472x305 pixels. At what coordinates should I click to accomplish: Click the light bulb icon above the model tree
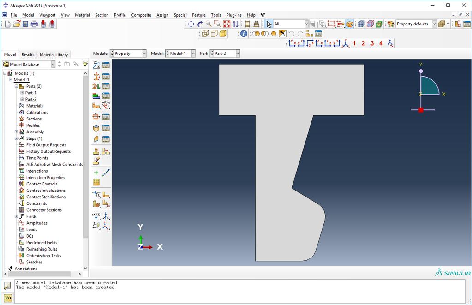pyautogui.click(x=85, y=64)
